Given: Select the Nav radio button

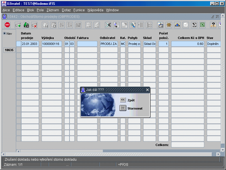Looking at the screenshot, I should (x=5, y=33).
